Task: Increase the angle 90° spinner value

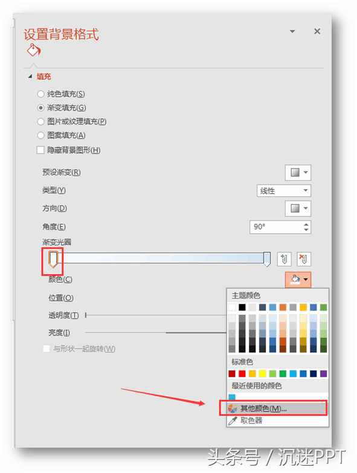Action: 306,225
